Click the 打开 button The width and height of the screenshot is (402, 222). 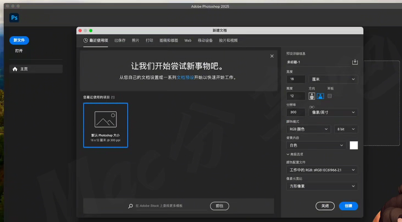pos(19,51)
